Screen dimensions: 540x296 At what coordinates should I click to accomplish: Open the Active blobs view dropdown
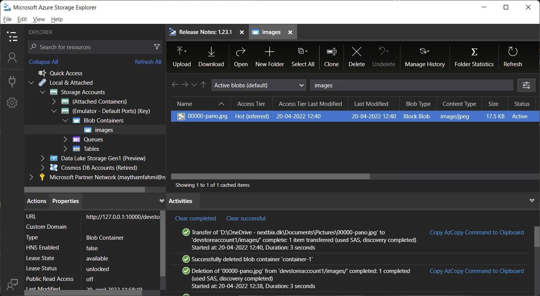[x=259, y=85]
